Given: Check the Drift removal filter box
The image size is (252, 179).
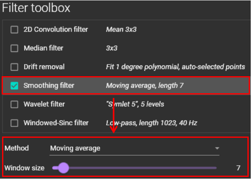Looking at the screenshot, I should [15, 67].
